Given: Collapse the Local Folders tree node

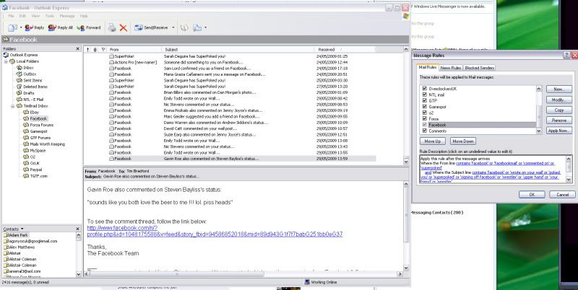Looking at the screenshot, I should click(6, 61).
